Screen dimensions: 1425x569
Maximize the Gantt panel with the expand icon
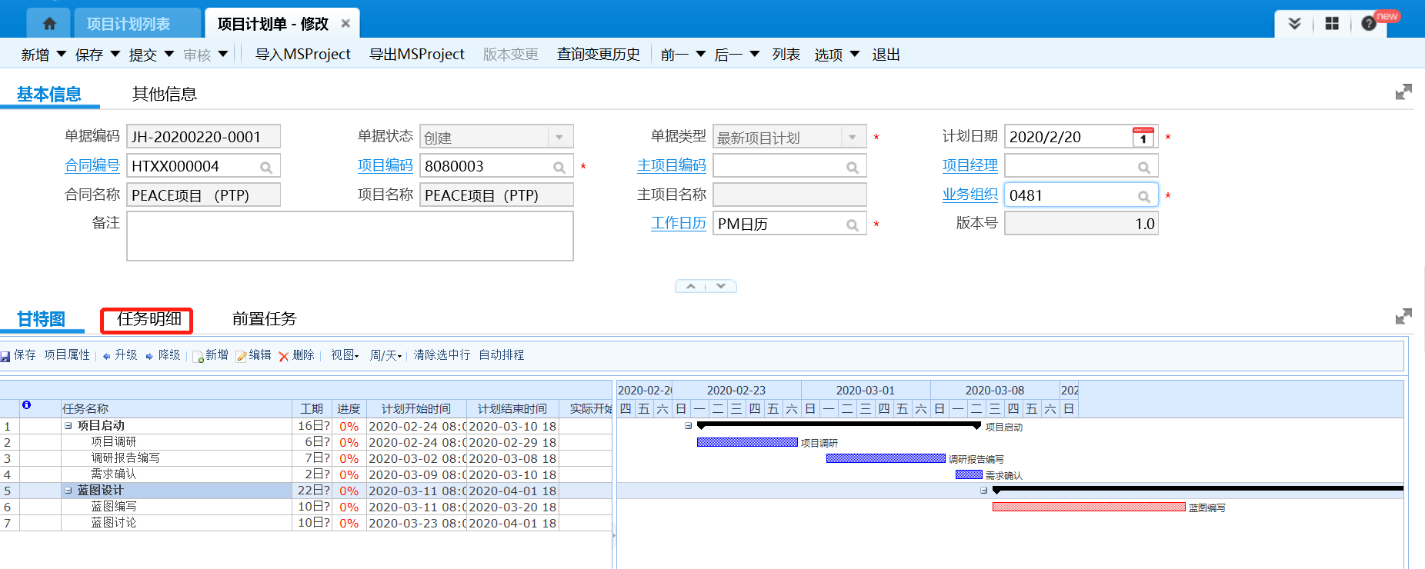point(1403,317)
